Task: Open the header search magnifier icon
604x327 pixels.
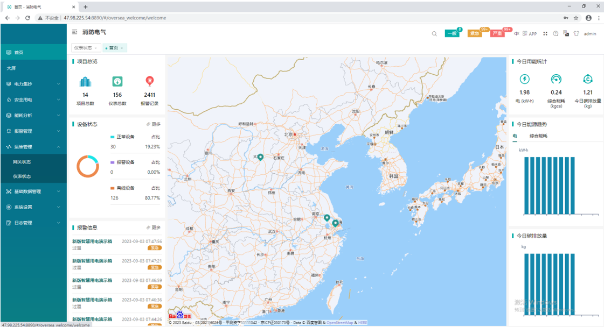Action: coord(434,33)
